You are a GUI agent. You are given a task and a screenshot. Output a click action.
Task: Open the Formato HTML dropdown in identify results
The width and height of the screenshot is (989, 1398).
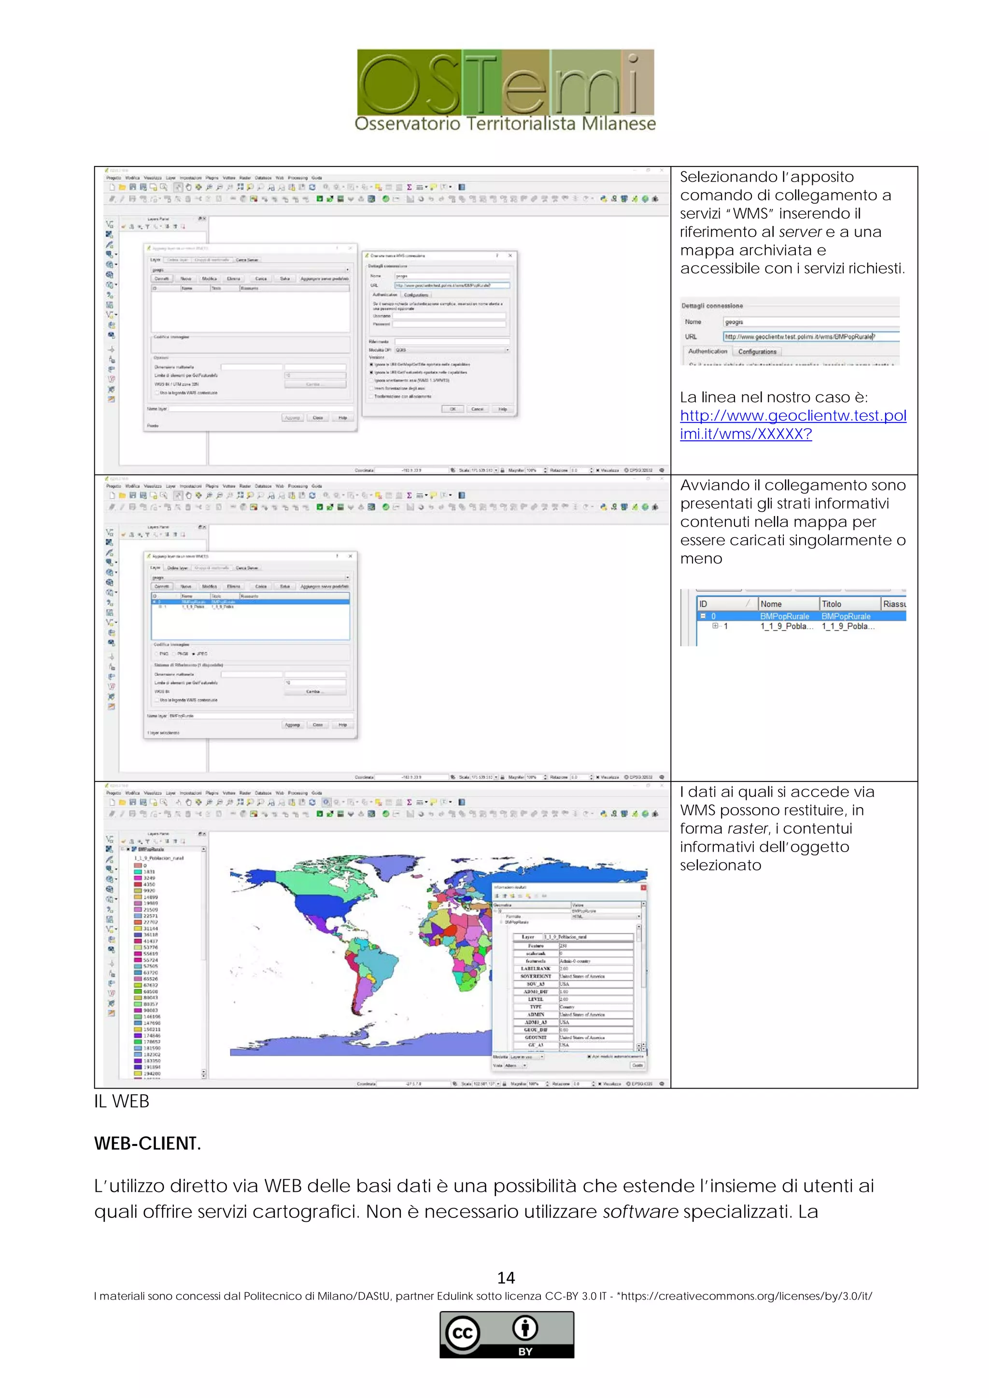point(607,917)
